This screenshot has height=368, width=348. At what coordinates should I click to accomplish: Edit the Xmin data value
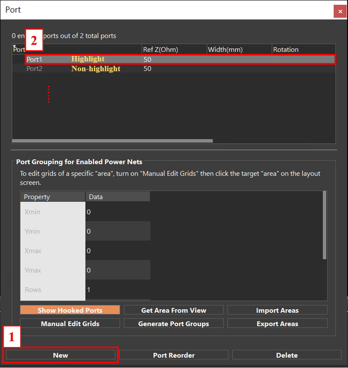pyautogui.click(x=118, y=212)
